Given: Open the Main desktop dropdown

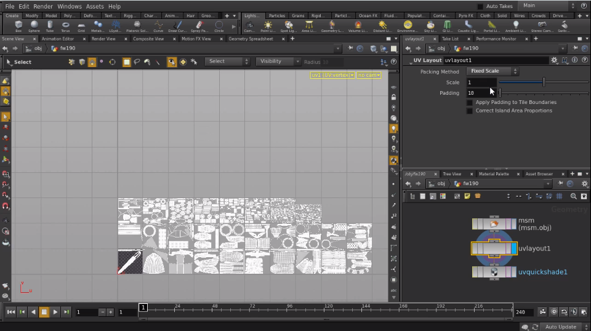Looking at the screenshot, I should click(x=547, y=6).
